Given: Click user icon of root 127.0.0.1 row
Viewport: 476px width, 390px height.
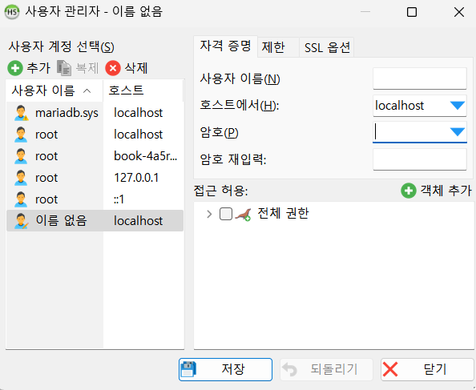Looking at the screenshot, I should click(21, 178).
